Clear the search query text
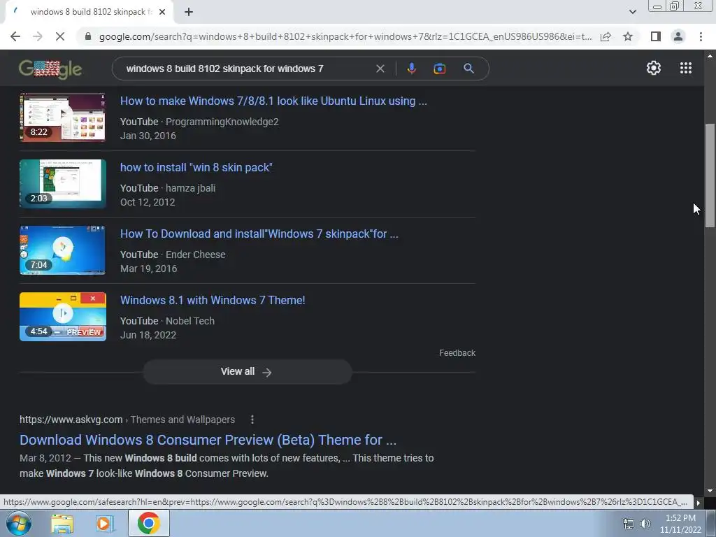The height and width of the screenshot is (537, 716). (380, 69)
